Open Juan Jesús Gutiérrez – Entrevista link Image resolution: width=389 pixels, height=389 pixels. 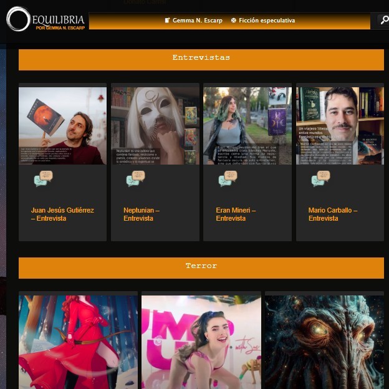tap(62, 214)
